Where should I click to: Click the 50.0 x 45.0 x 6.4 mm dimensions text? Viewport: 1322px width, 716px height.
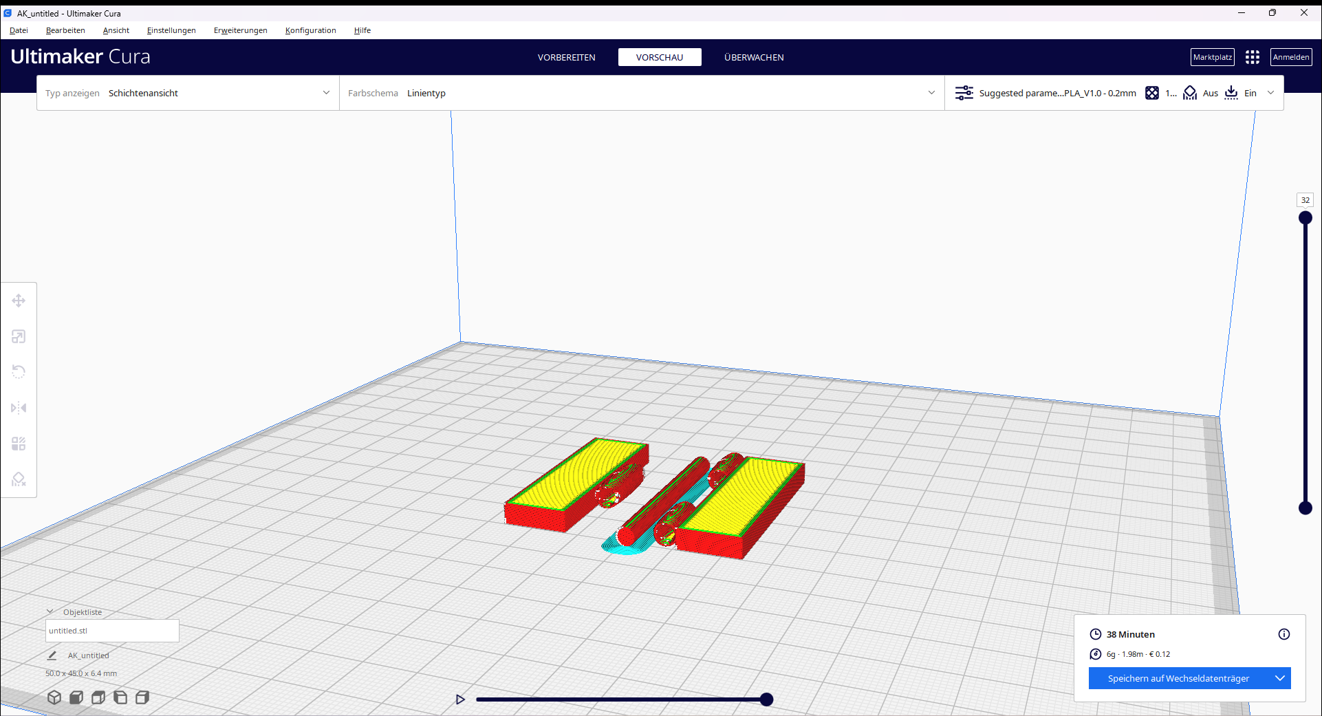click(81, 673)
